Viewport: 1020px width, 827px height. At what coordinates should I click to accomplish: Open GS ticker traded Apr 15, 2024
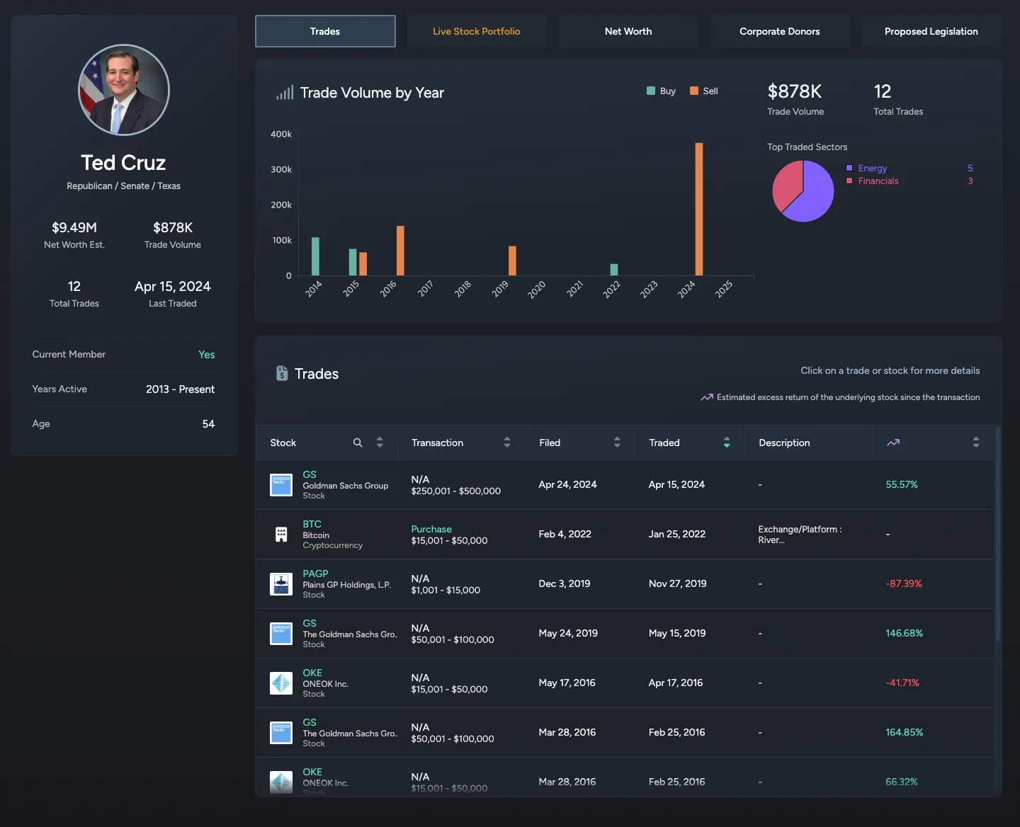[310, 474]
